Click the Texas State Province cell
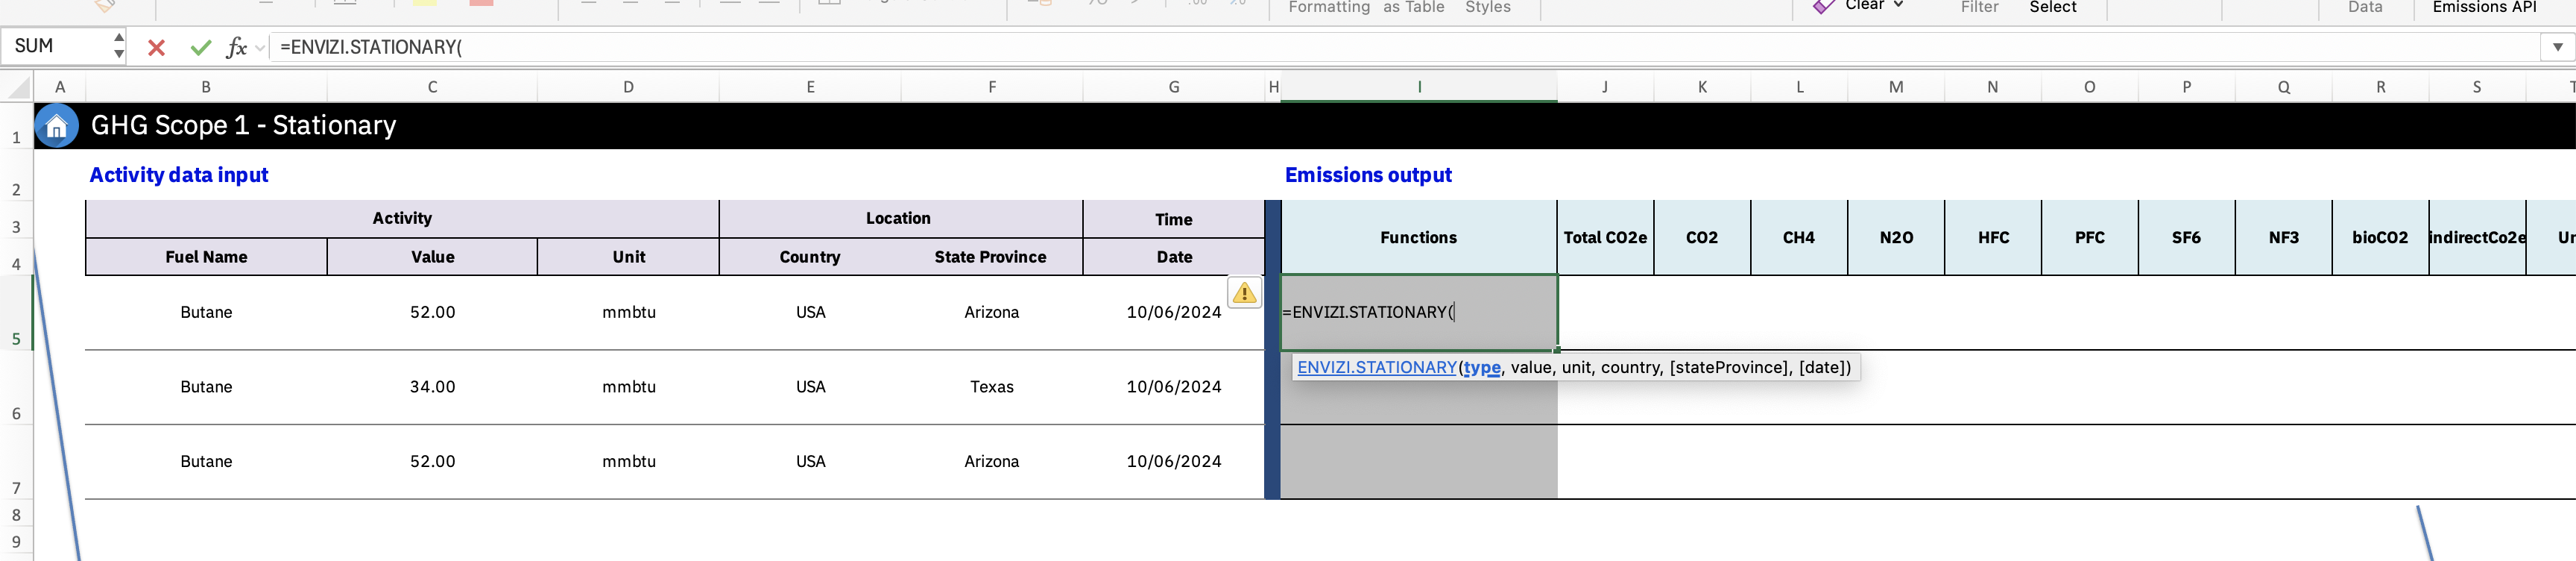Screen dimensions: 2576x561 click(991, 387)
